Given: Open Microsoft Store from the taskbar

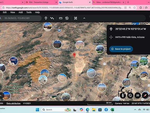Looking at the screenshot, I should [100, 110].
